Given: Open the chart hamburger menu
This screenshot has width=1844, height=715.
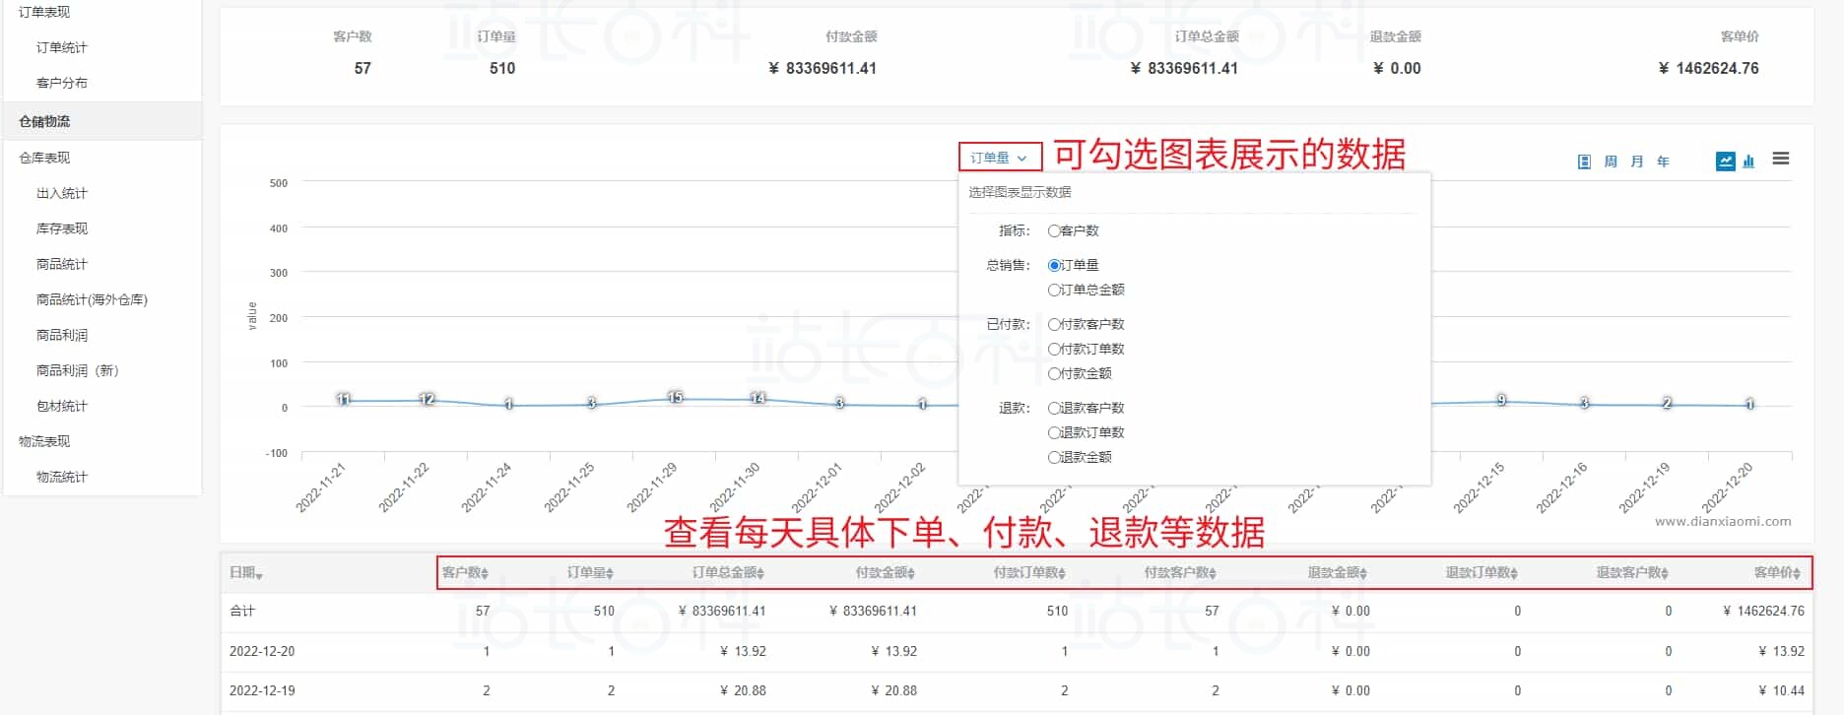Looking at the screenshot, I should [1780, 160].
